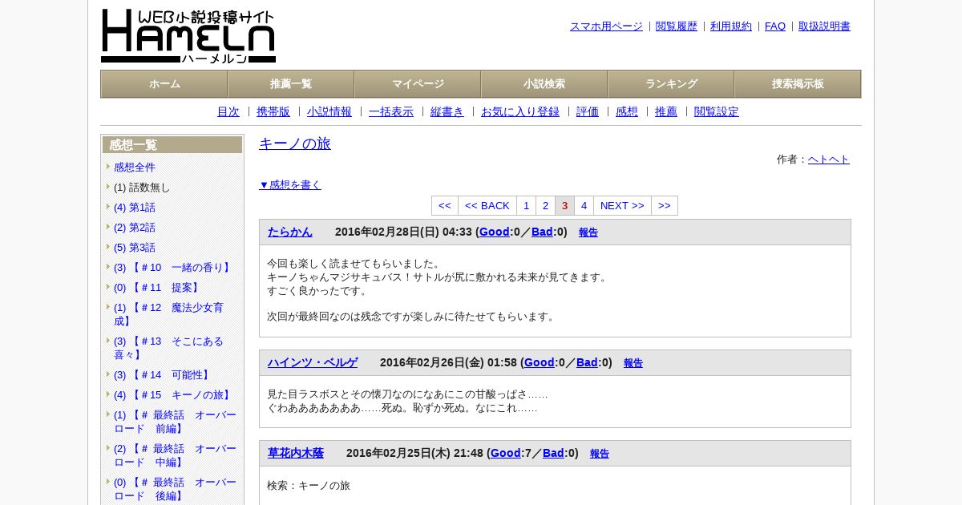Go to 目次 link
Viewport: 962px width, 505px height.
pos(228,111)
